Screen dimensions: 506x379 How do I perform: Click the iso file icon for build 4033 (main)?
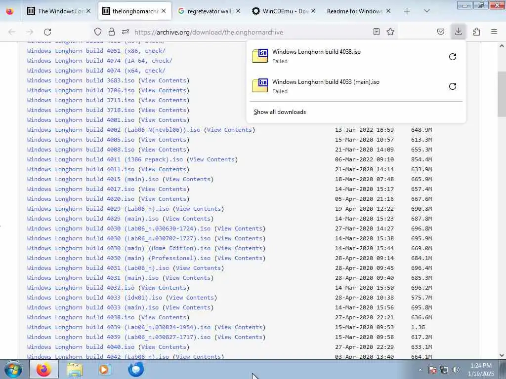260,85
